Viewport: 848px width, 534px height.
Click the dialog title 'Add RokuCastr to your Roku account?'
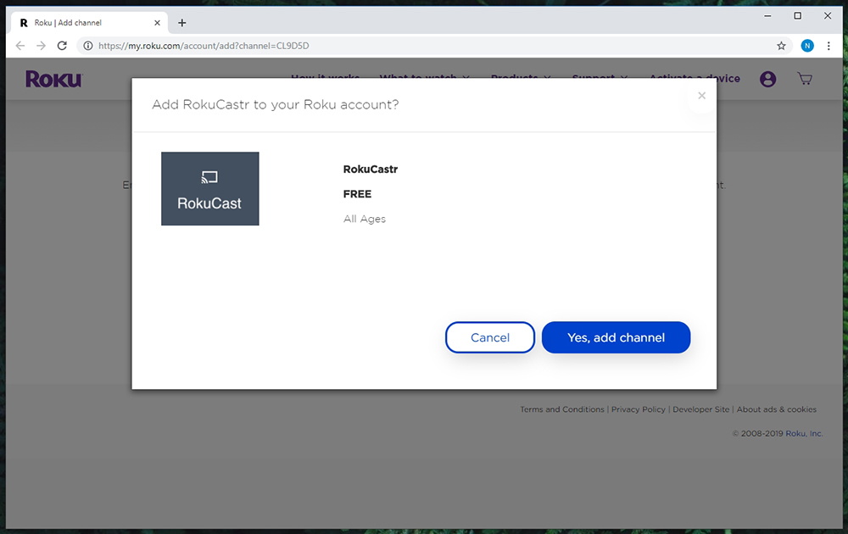point(276,104)
